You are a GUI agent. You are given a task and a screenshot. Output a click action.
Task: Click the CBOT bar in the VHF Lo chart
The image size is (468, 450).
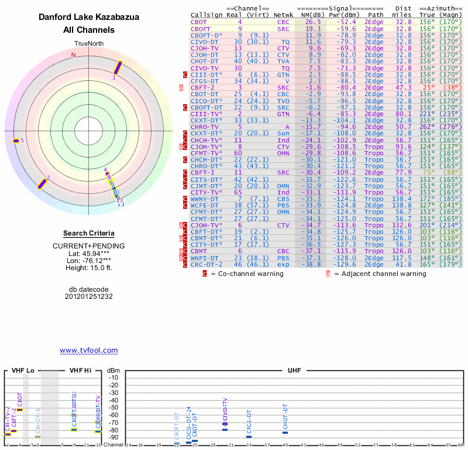tap(19, 409)
